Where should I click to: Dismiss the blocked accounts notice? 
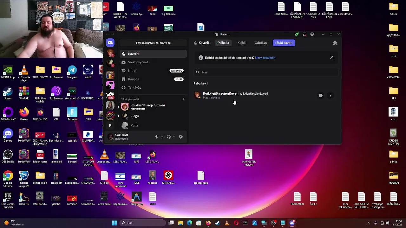click(x=332, y=57)
